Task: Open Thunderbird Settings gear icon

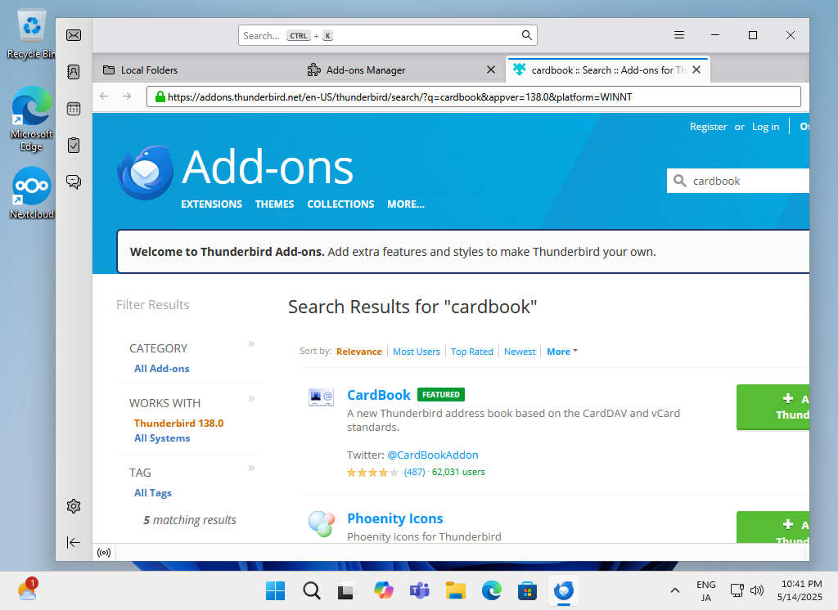Action: pyautogui.click(x=74, y=506)
